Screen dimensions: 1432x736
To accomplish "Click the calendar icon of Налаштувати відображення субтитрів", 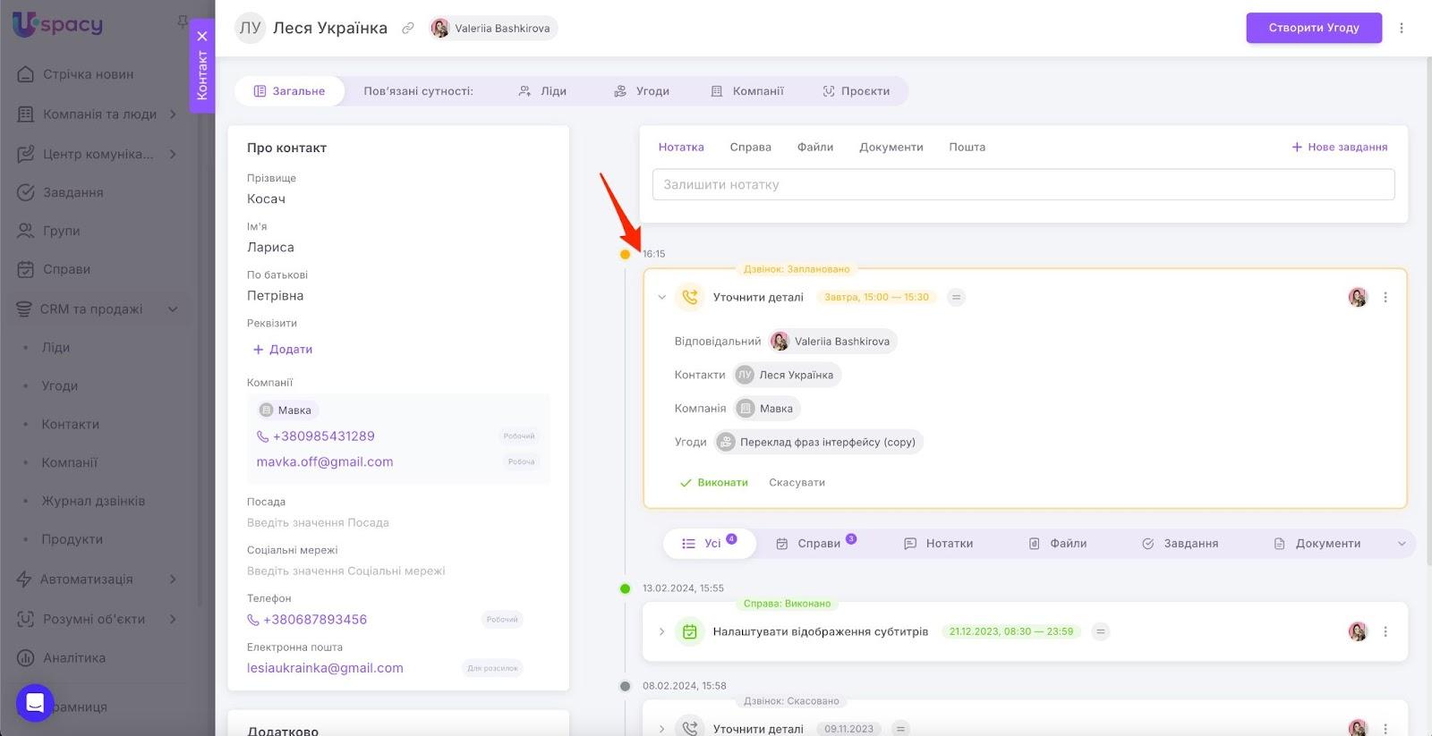I will point(690,631).
